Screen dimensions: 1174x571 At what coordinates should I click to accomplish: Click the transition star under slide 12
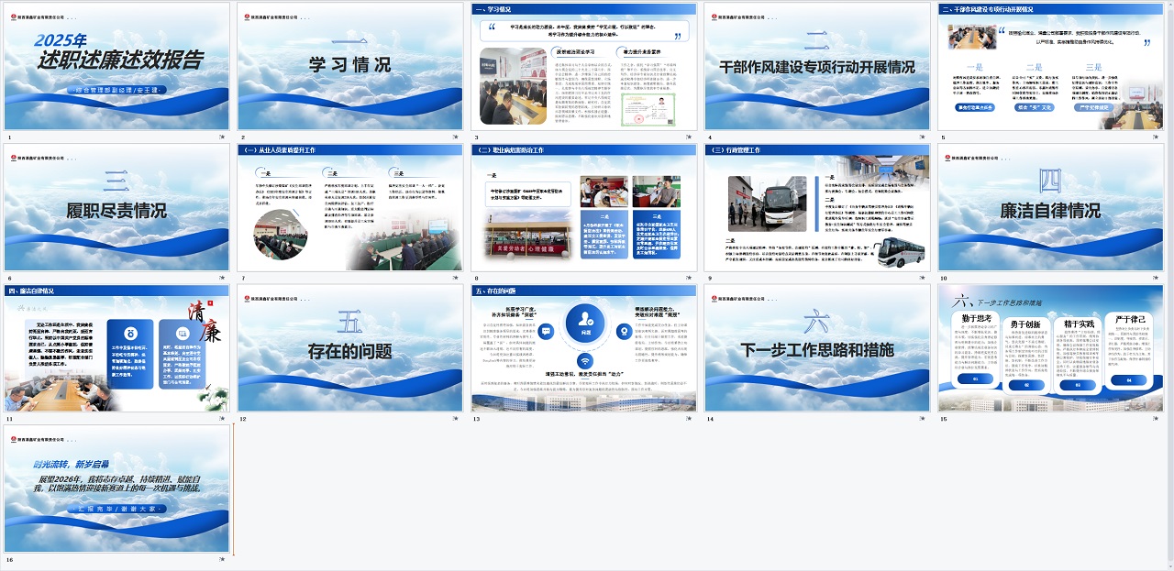coord(456,419)
